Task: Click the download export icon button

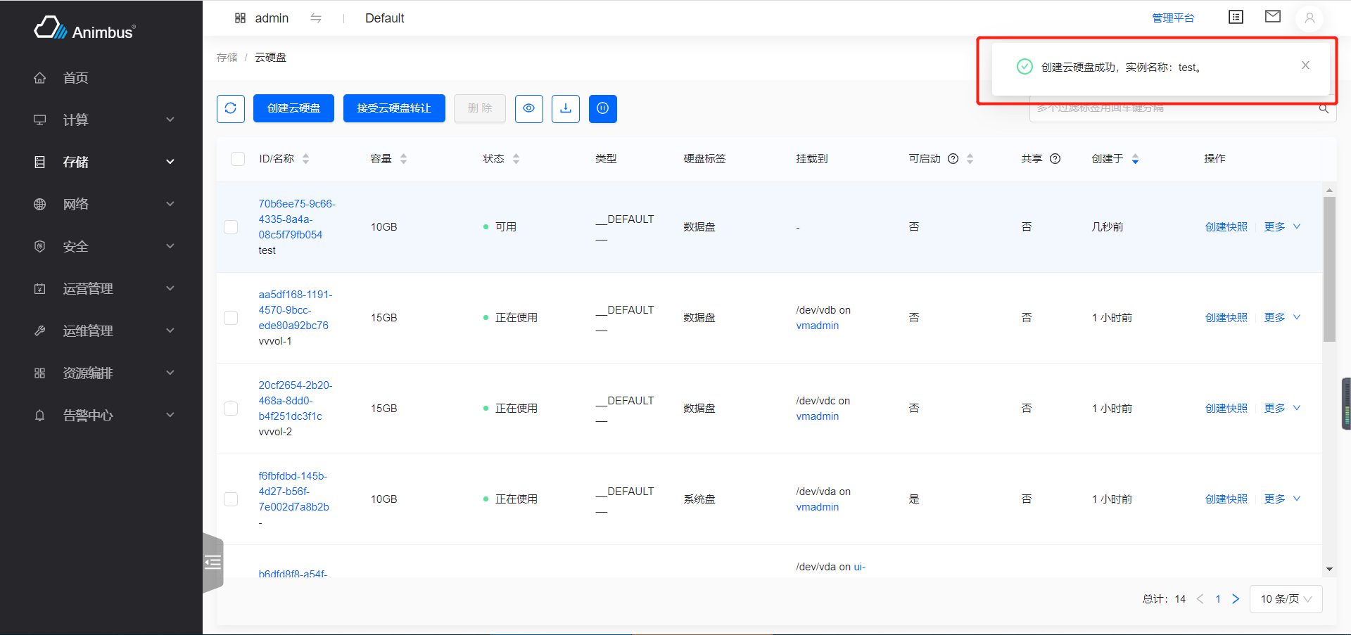Action: (565, 108)
